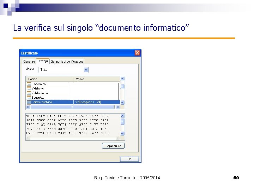Click hex value pane vertical scroll thumb

(122, 121)
